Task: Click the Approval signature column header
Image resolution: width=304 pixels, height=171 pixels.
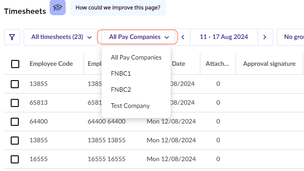Action: 269,64
